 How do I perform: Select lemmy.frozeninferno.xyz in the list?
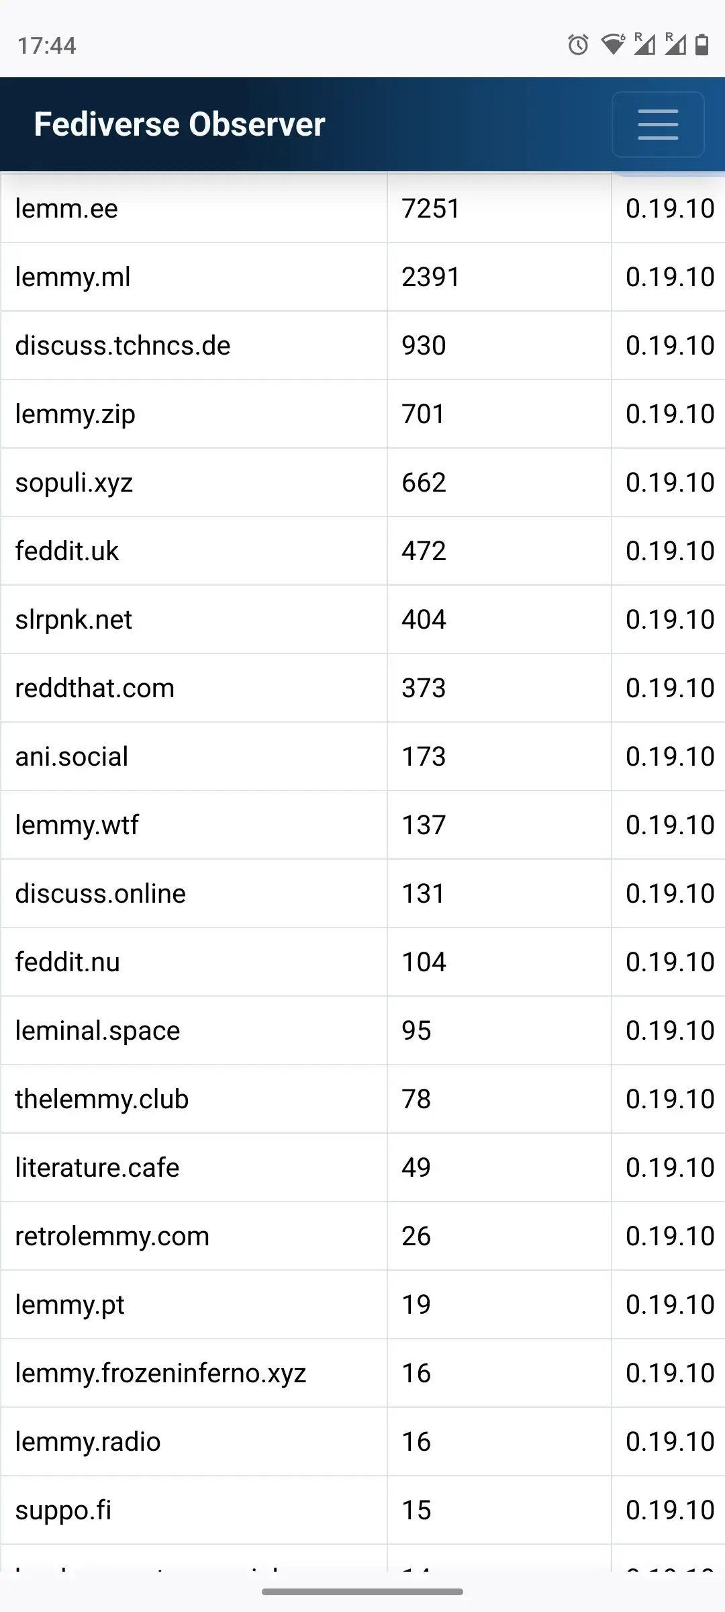(160, 1373)
